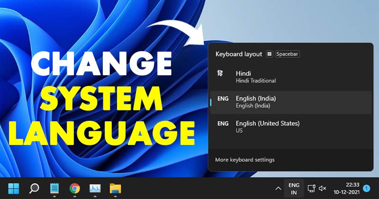Screen dimensions: 379x199
Task: Click the Spacebar shortcut hint
Action: (287, 54)
